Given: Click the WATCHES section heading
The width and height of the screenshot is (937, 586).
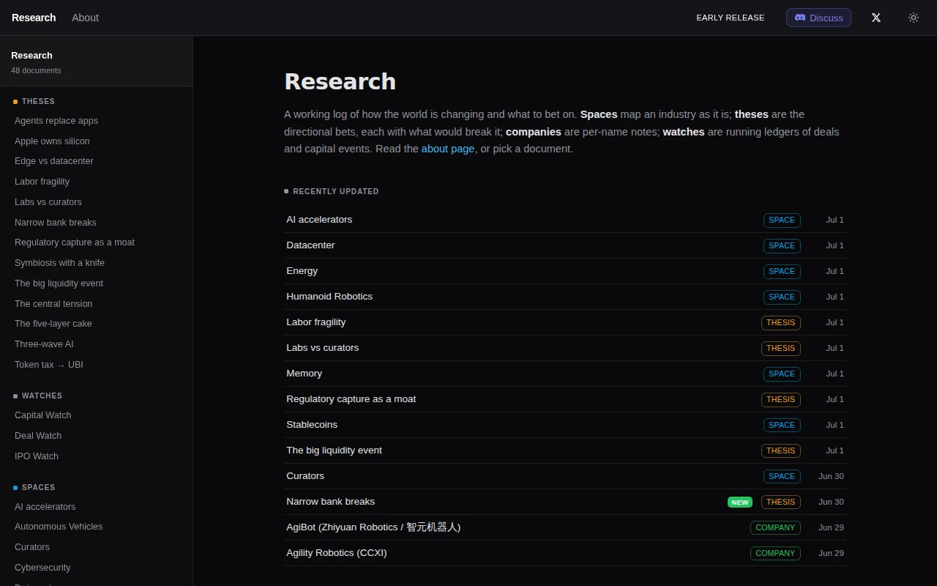Looking at the screenshot, I should (42, 396).
